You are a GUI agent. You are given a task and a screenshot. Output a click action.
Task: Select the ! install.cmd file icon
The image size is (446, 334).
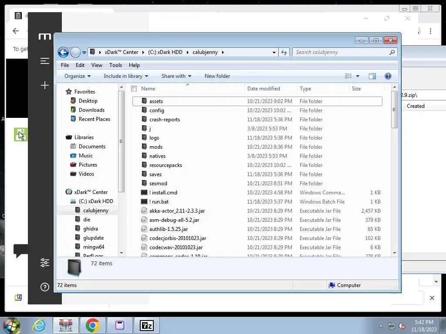coord(144,193)
